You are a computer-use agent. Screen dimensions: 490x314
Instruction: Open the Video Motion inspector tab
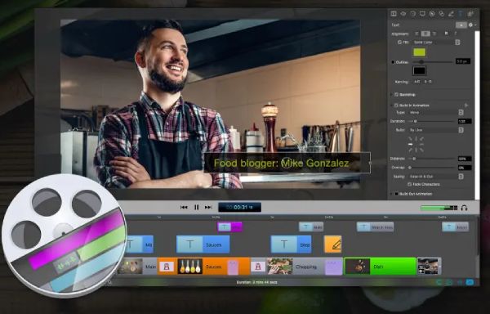click(412, 14)
